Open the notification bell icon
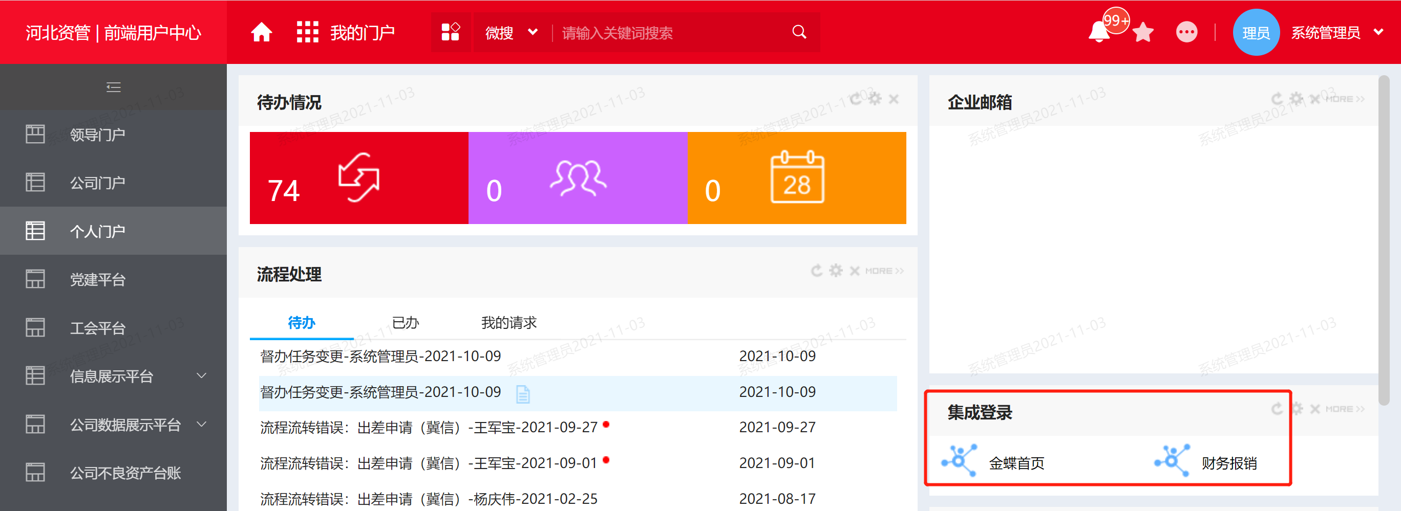Screen dimensions: 1401x511 tap(1098, 32)
